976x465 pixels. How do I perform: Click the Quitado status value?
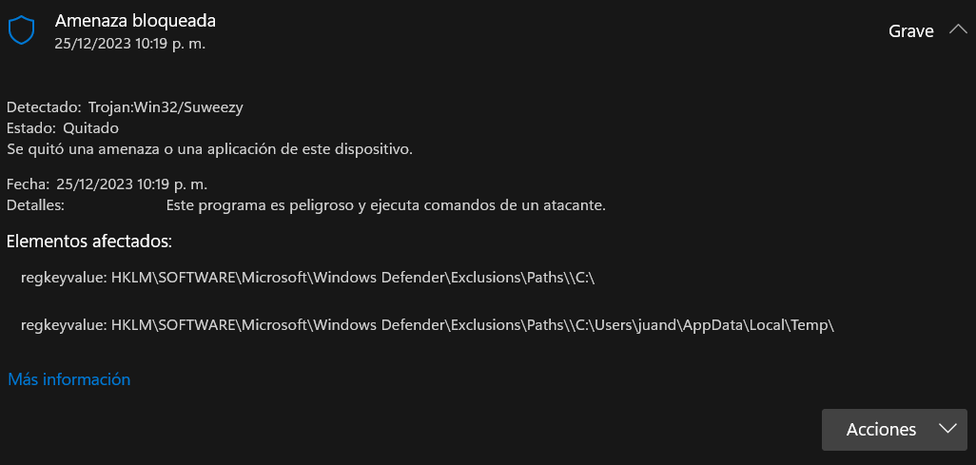pos(91,129)
